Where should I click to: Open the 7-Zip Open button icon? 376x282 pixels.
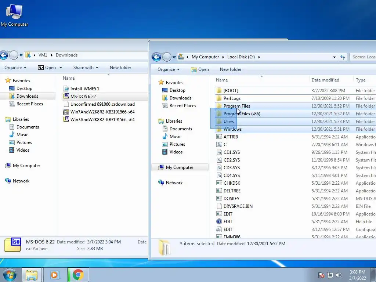click(40, 68)
